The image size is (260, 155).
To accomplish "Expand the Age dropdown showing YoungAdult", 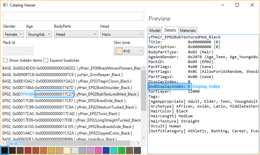I will point(39,34).
